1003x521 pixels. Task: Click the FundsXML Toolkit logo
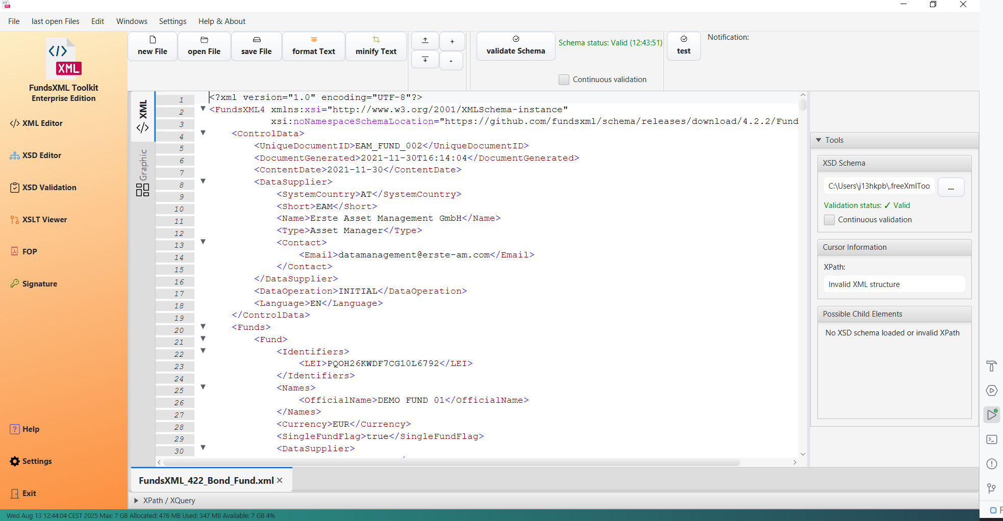64,59
